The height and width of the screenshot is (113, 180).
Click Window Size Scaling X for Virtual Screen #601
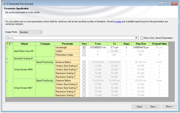click(67, 84)
